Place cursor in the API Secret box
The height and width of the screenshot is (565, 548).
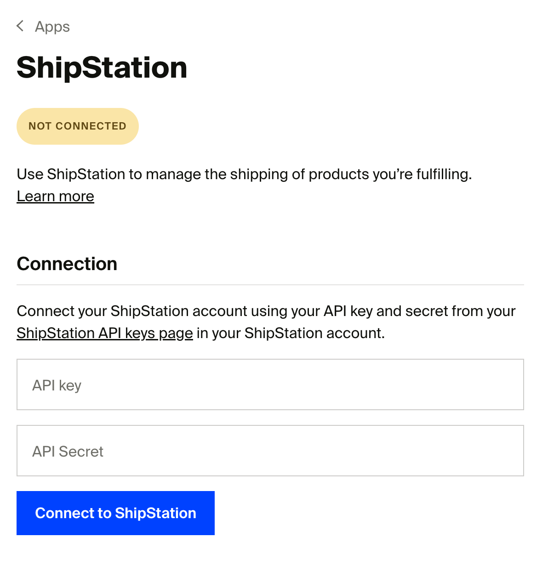coord(270,451)
